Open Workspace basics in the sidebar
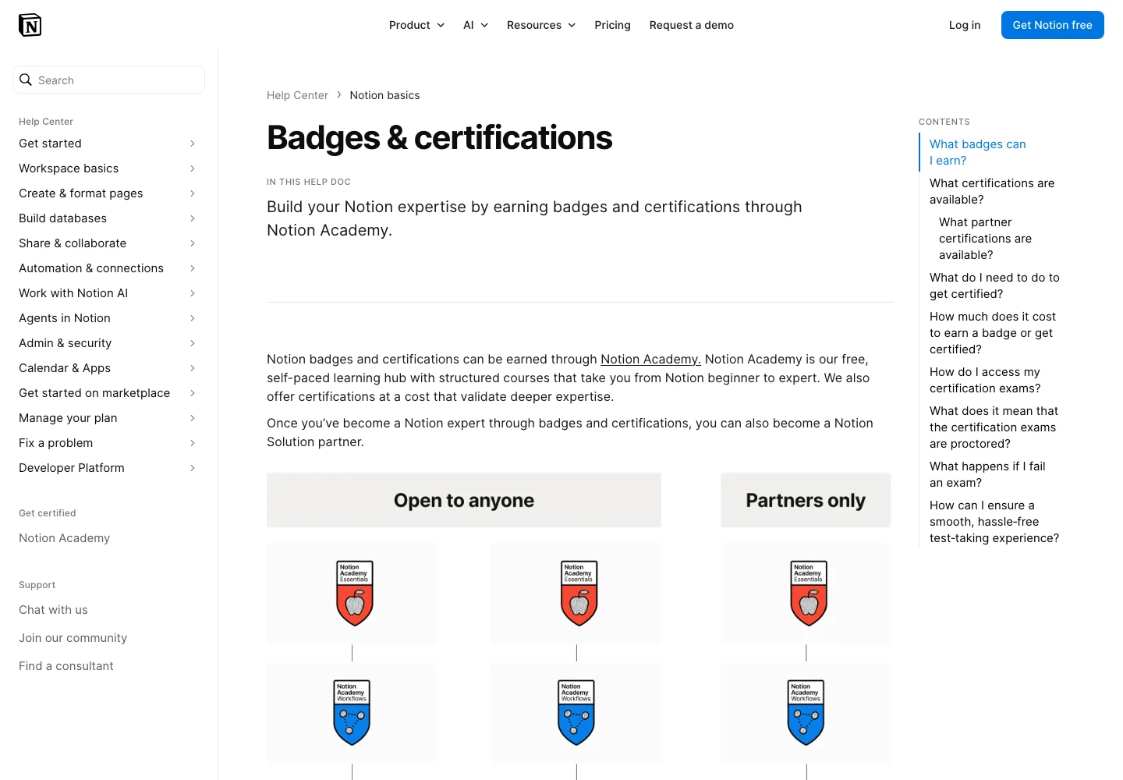This screenshot has width=1123, height=780. [69, 168]
